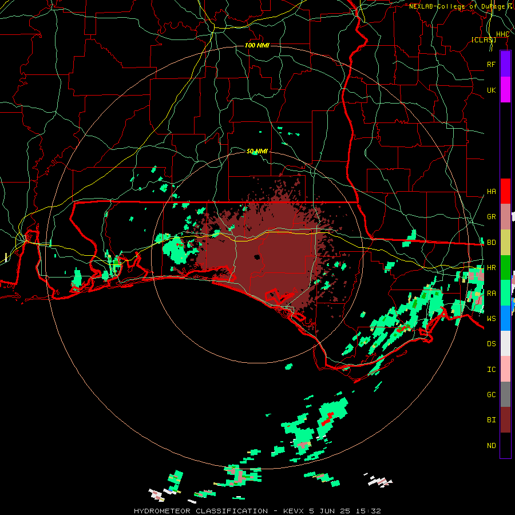515x515 pixels.
Task: Pick the dark green HR legend swatch
Action: tap(505, 268)
